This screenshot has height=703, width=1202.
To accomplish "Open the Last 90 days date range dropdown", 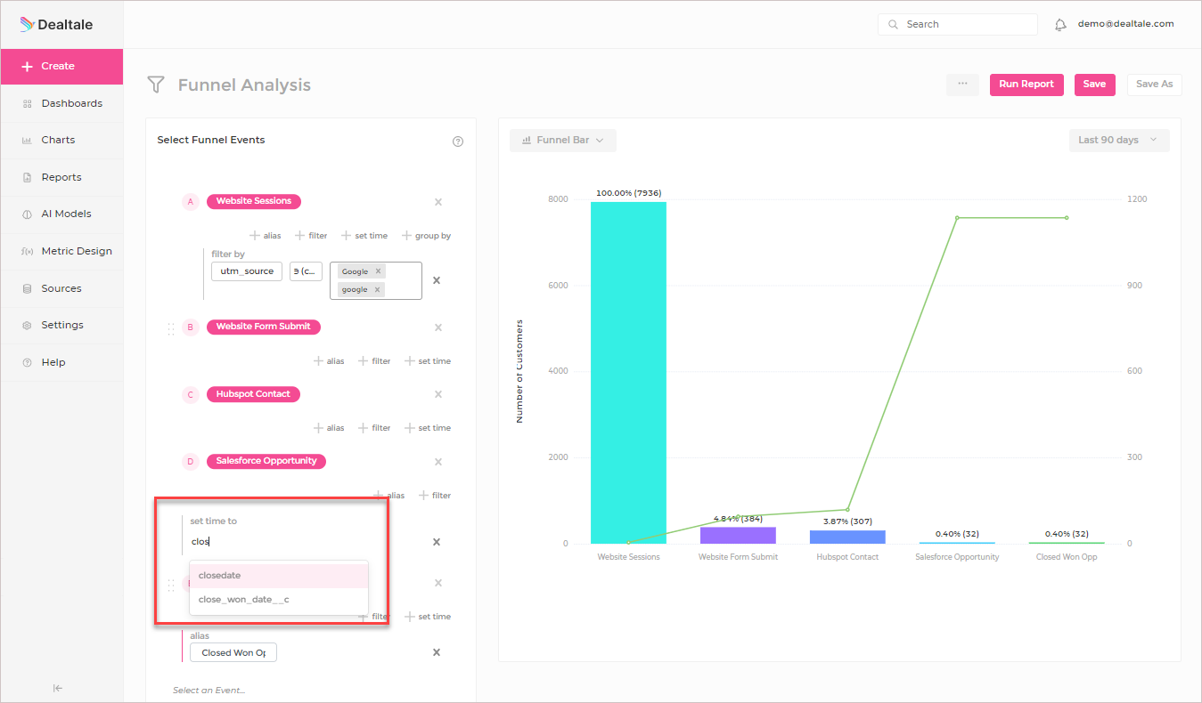I will (x=1119, y=141).
